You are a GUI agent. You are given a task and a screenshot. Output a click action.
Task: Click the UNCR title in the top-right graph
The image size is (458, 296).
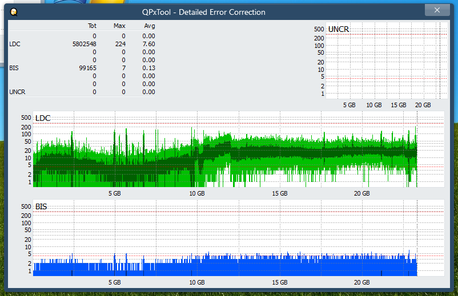click(x=339, y=29)
